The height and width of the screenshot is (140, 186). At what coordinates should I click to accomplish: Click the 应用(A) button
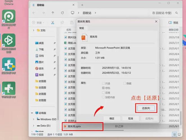tap(149, 119)
